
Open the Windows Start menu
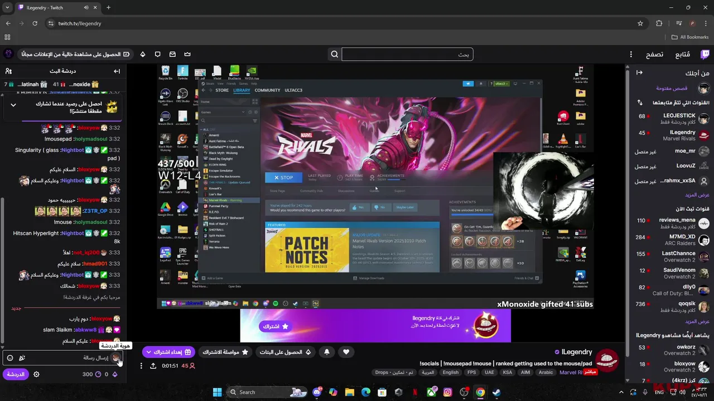point(217,392)
